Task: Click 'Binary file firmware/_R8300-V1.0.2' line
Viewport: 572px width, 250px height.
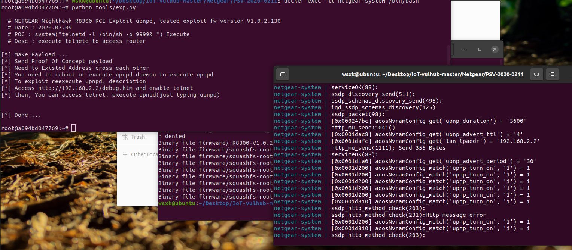Action: point(215,143)
